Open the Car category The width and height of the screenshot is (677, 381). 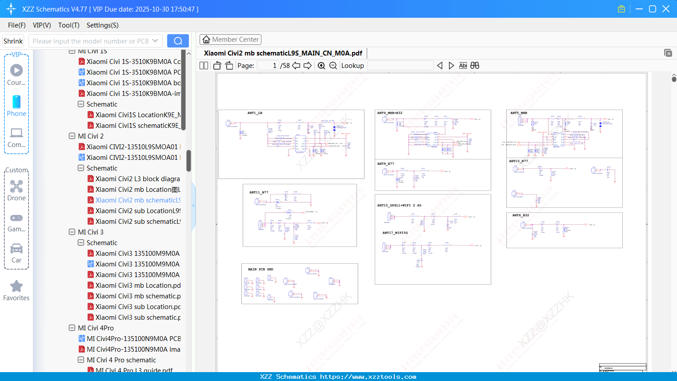16,253
